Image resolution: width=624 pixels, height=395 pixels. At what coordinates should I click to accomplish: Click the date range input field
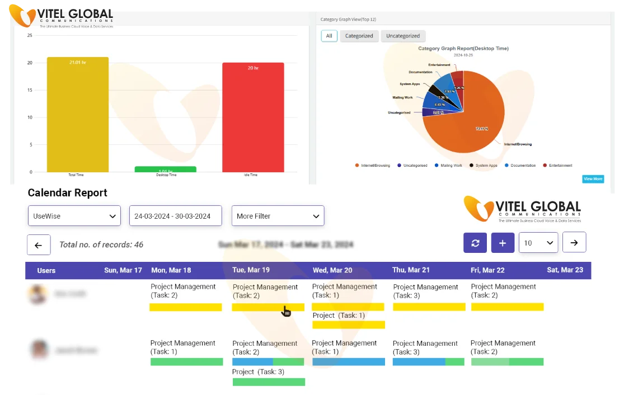[x=175, y=216]
